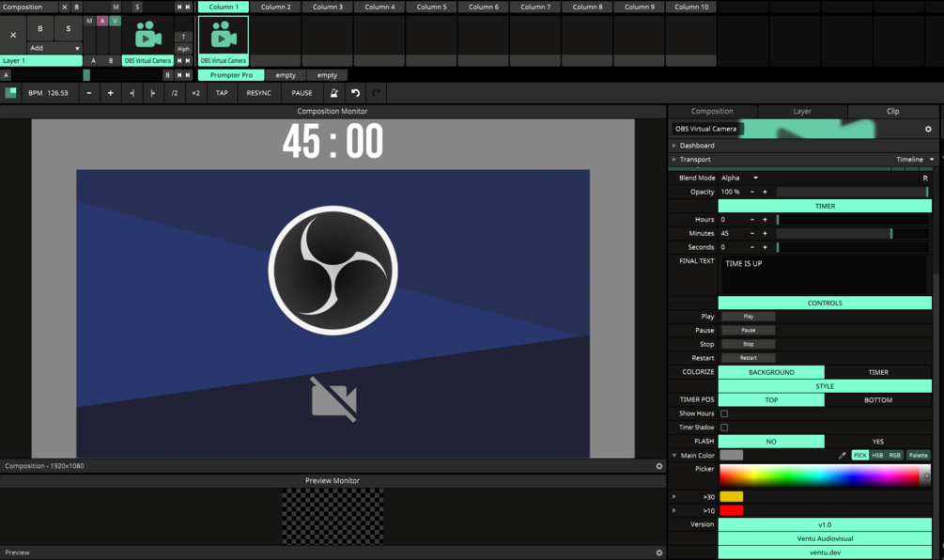Select the Column 5 header

432,7
